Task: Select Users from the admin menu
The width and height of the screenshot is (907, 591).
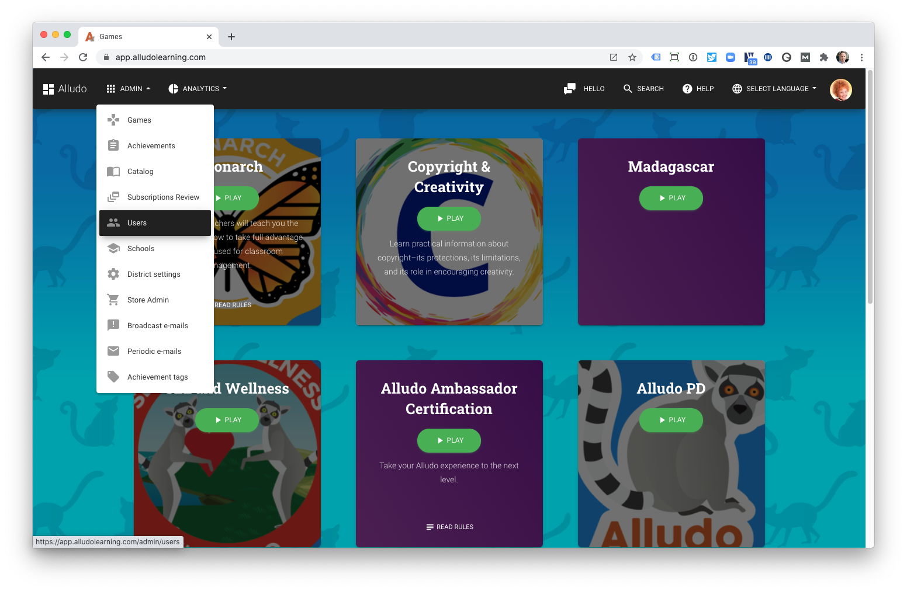Action: click(x=136, y=223)
